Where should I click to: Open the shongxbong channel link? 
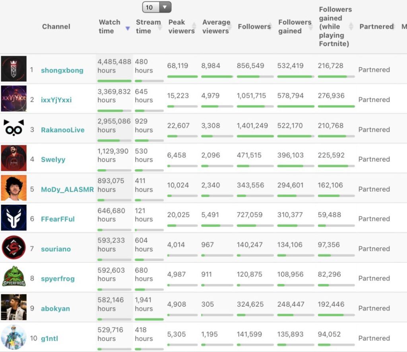(62, 70)
